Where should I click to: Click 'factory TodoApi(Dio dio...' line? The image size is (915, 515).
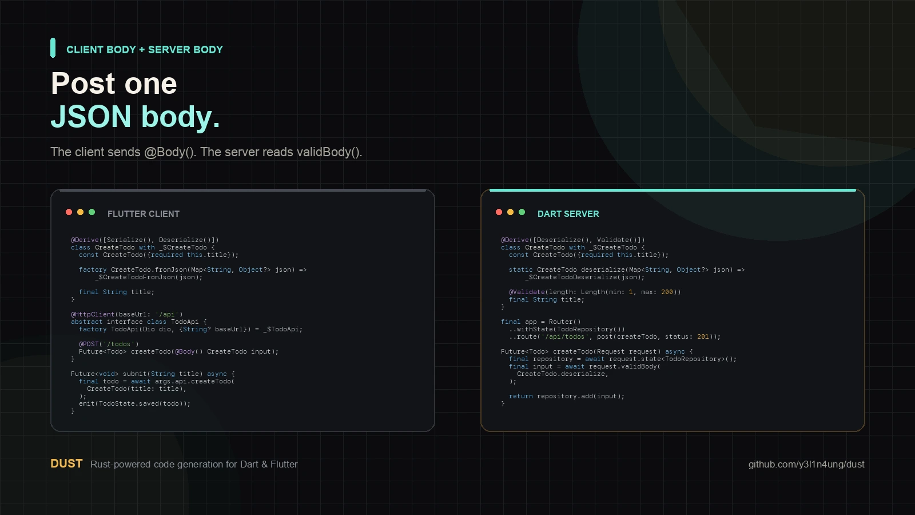190,330
